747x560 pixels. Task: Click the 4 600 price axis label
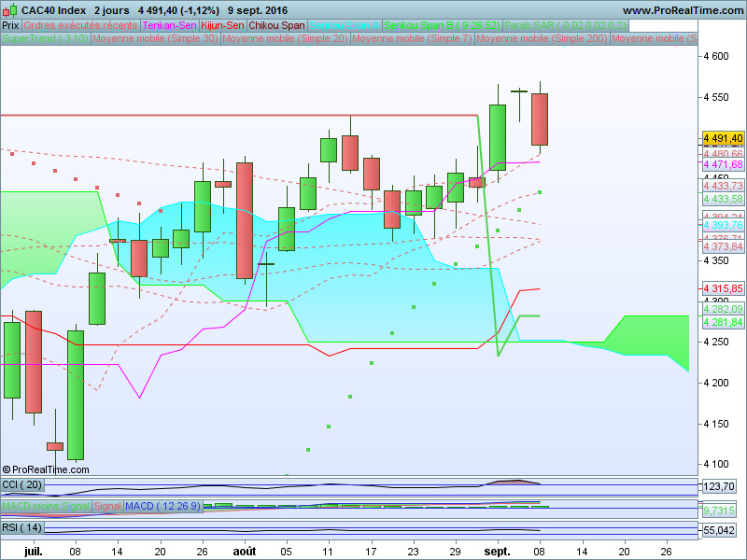pyautogui.click(x=716, y=56)
